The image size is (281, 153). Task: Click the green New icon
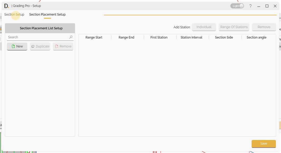point(14,46)
